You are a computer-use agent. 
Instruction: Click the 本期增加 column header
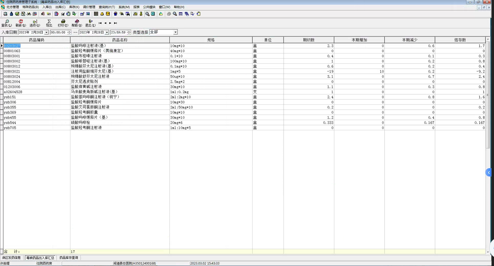[359, 40]
